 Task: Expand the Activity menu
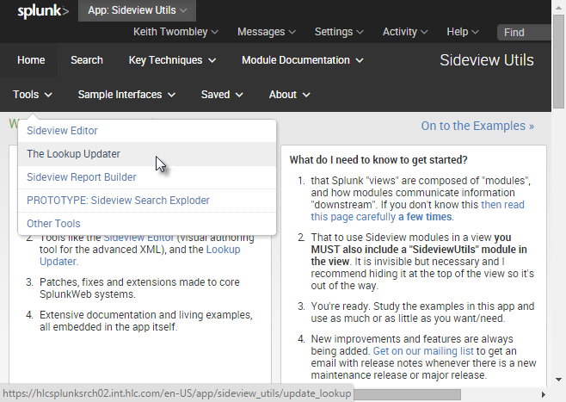(x=405, y=32)
